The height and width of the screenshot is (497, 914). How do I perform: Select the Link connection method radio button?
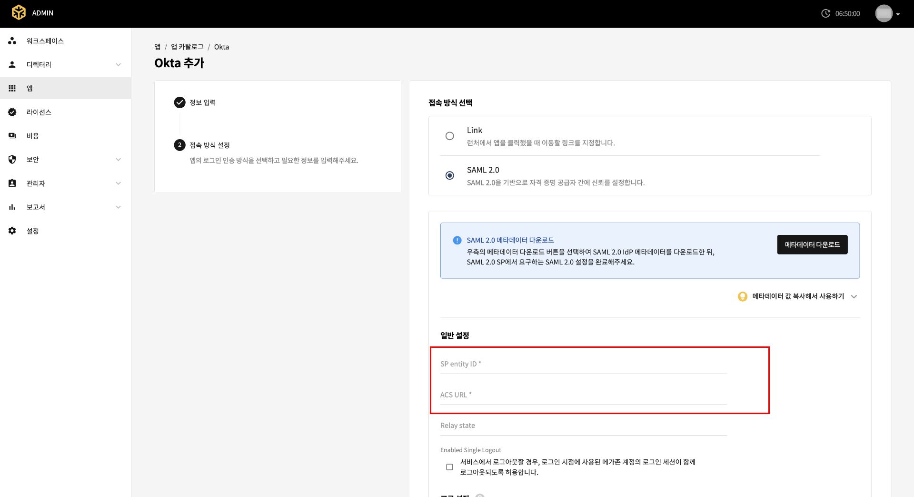pos(449,136)
